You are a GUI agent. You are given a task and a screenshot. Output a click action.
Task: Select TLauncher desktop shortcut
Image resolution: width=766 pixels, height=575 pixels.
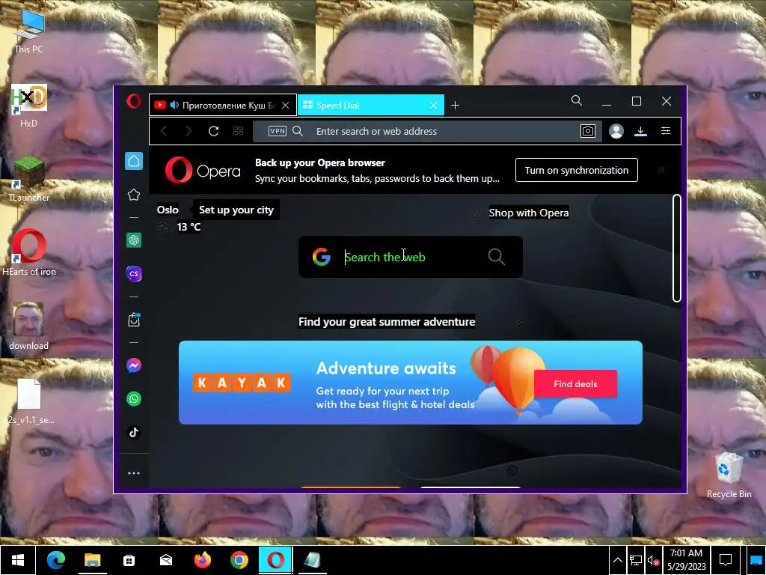point(29,178)
